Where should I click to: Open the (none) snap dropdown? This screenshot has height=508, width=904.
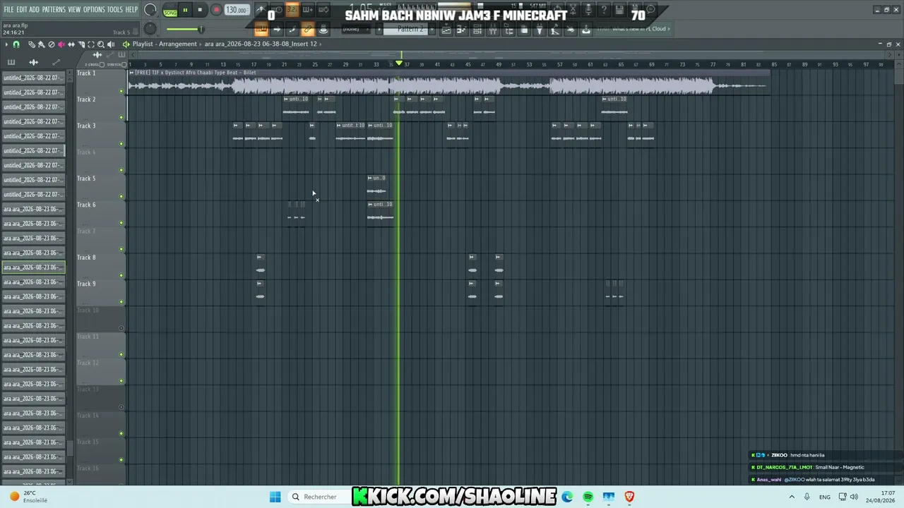click(355, 29)
